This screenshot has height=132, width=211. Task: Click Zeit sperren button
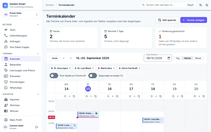(167, 20)
